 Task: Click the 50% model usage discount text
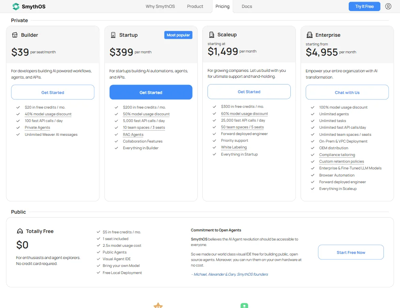tap(146, 114)
